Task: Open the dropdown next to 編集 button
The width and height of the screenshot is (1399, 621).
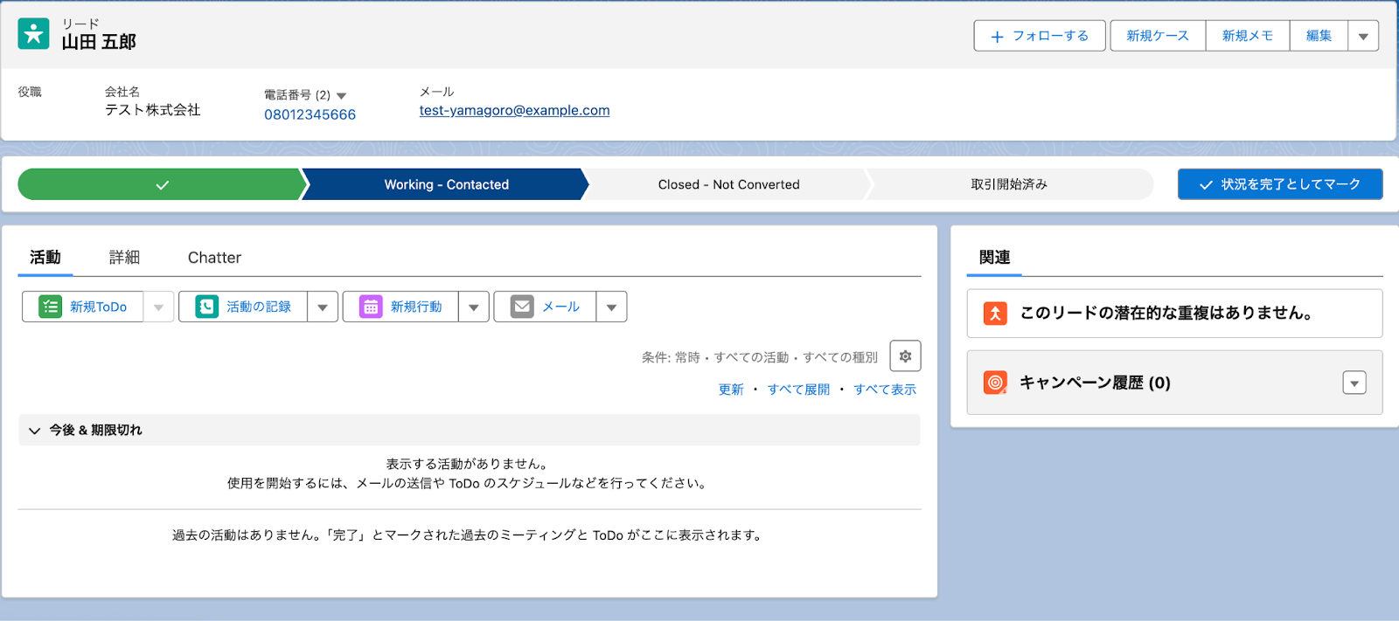Action: coord(1363,36)
